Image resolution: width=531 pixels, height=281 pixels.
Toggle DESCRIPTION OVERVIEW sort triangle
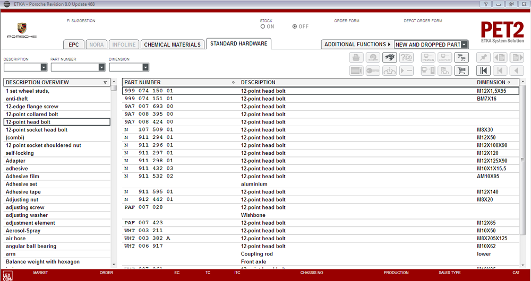(x=105, y=83)
